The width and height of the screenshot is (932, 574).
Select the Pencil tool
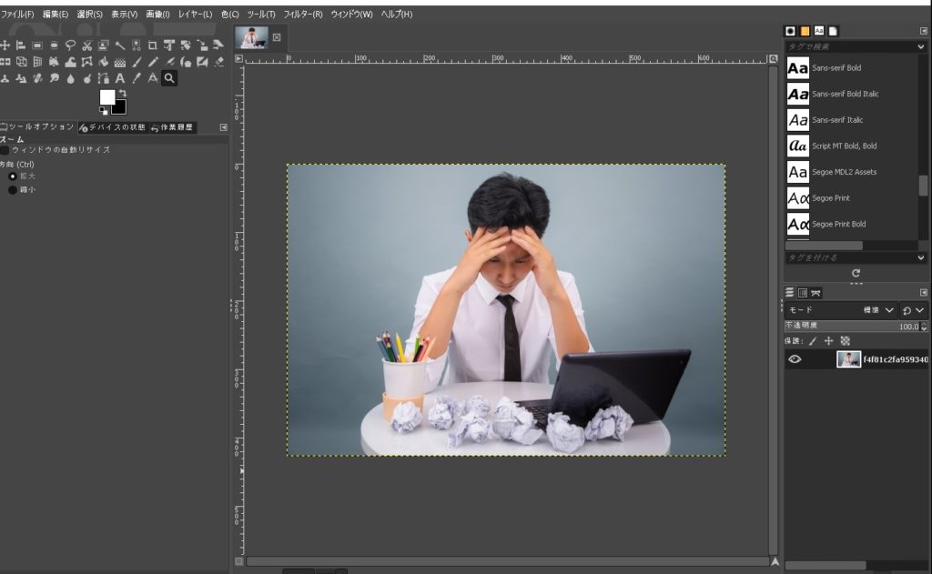click(152, 62)
